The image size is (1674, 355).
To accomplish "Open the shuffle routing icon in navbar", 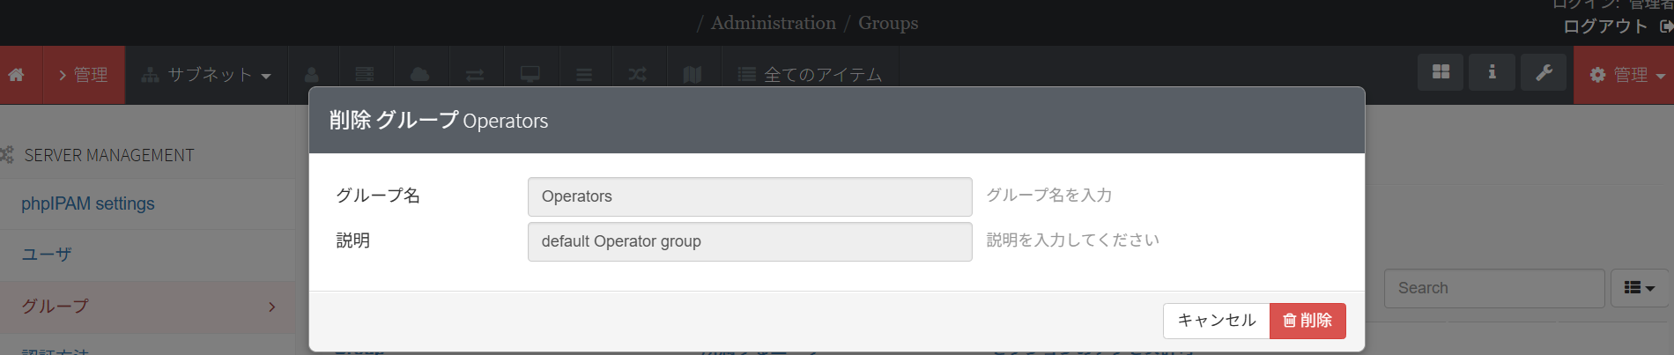I will pos(638,75).
